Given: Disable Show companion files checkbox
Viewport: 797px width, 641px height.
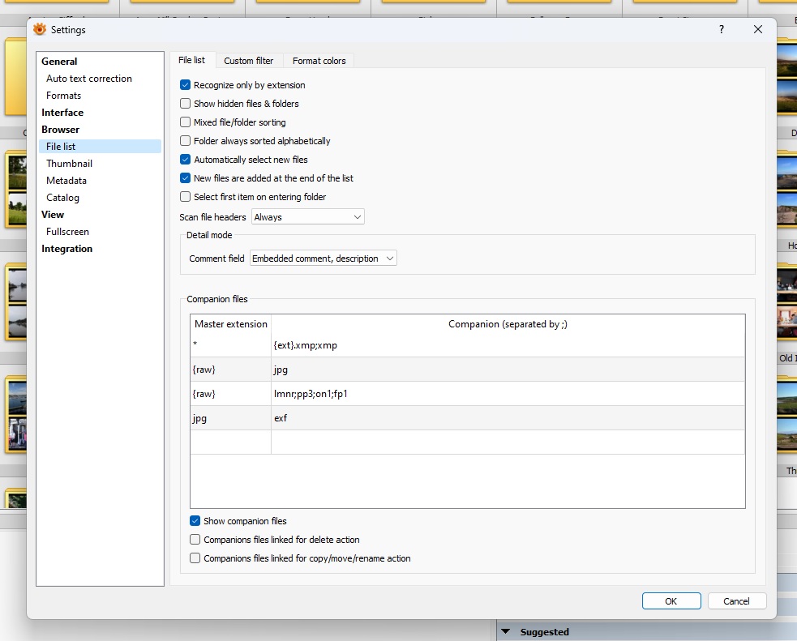Looking at the screenshot, I should tap(195, 521).
